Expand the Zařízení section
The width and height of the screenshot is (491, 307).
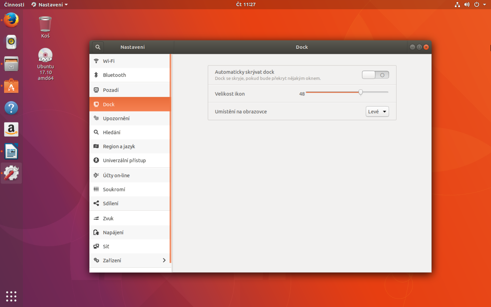(x=130, y=260)
